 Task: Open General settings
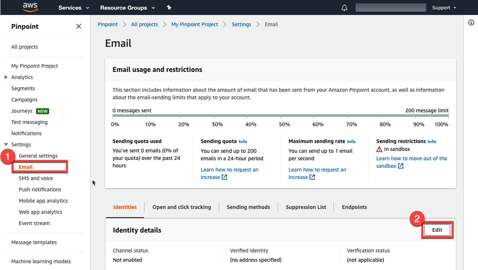coord(38,156)
